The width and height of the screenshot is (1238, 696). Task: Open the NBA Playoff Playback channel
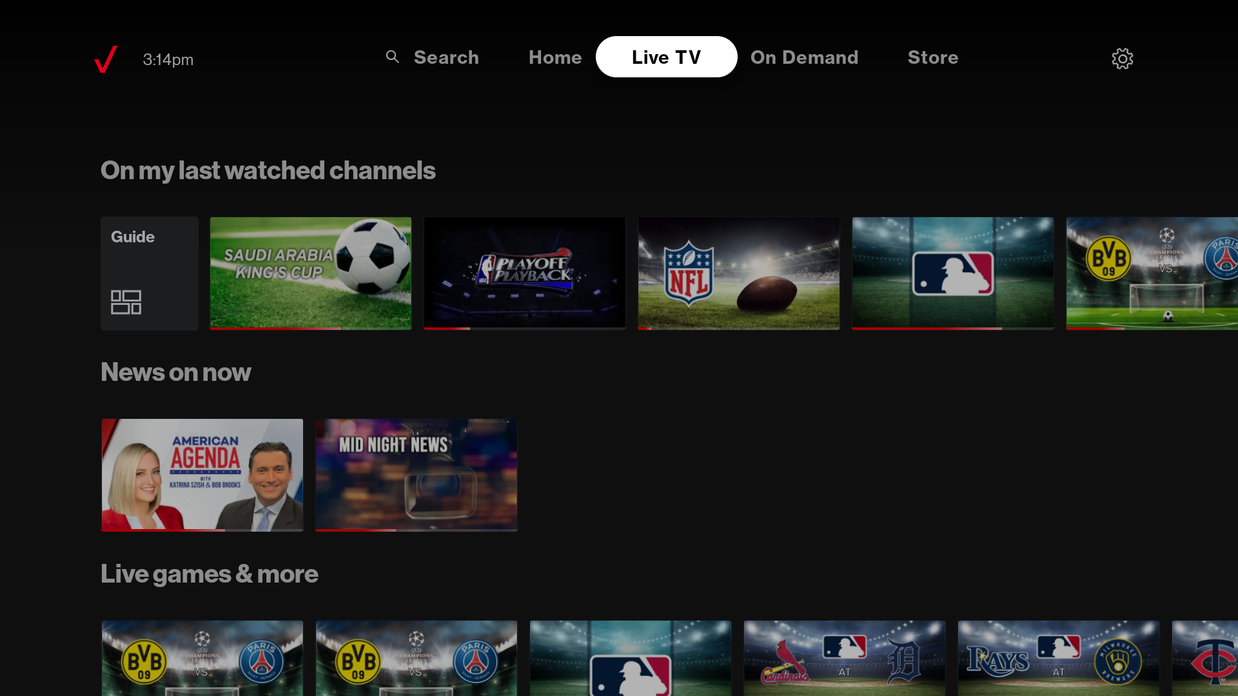[x=524, y=273]
